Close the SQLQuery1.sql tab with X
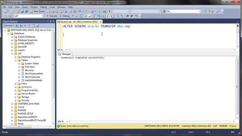This screenshot has height=136, width=242. point(101,22)
